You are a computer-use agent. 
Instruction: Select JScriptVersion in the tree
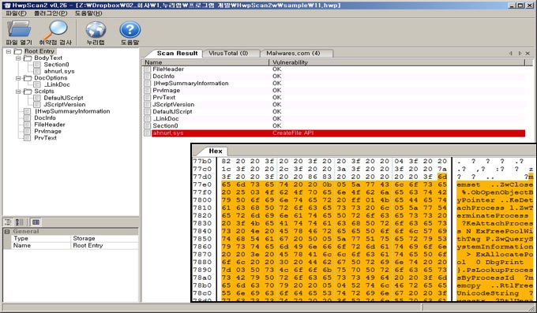65,105
